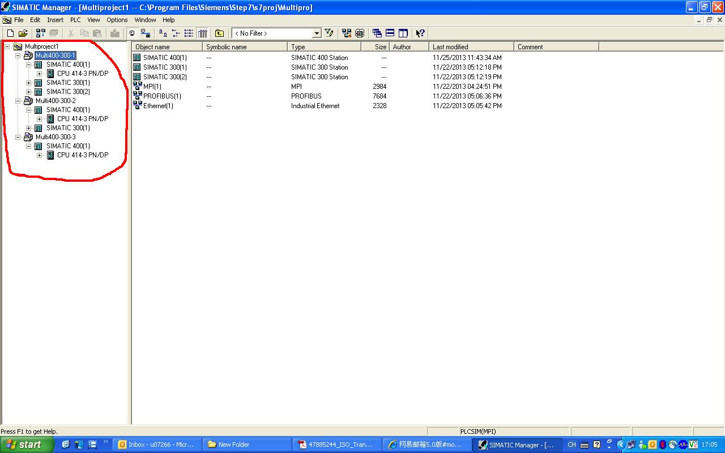Screen dimensions: 725x453
Task: Click the S7 Memory Card icon
Action: (x=54, y=33)
